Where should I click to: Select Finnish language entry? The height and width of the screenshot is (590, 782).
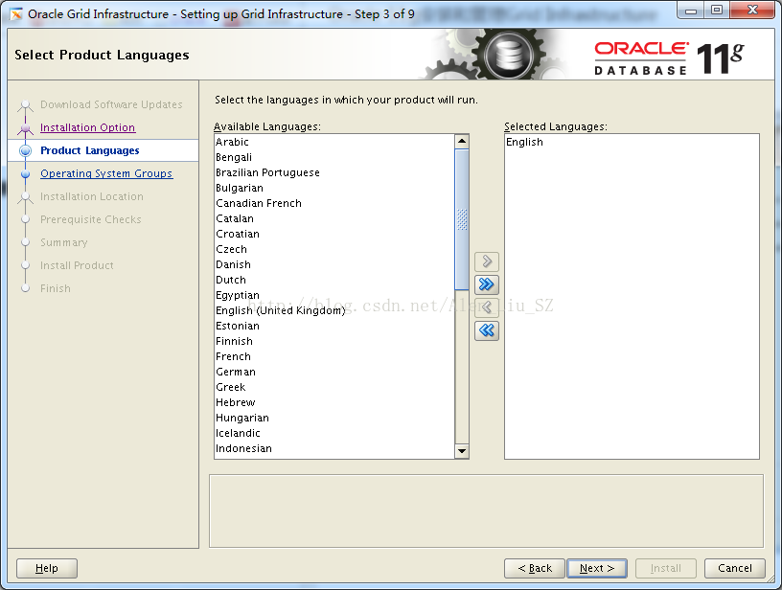[334, 341]
